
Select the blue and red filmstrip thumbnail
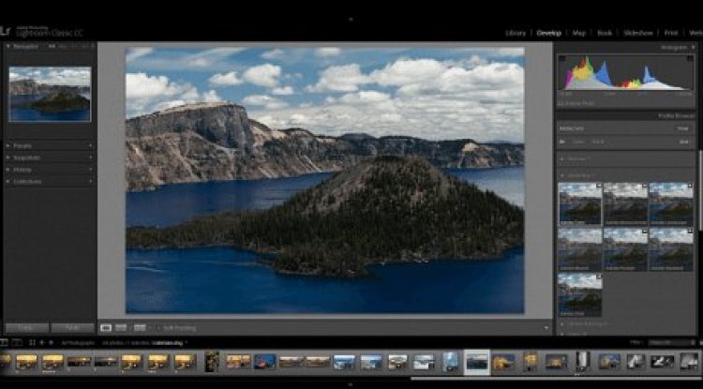(x=264, y=361)
